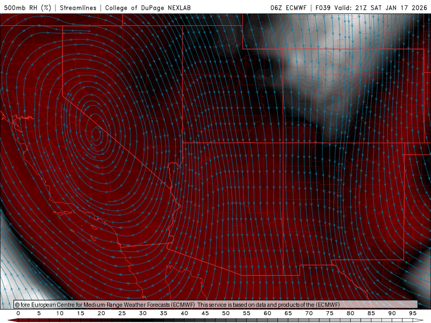Select the 95 value on the RH legend
Viewport: 431px width, 323px height.
[413, 313]
